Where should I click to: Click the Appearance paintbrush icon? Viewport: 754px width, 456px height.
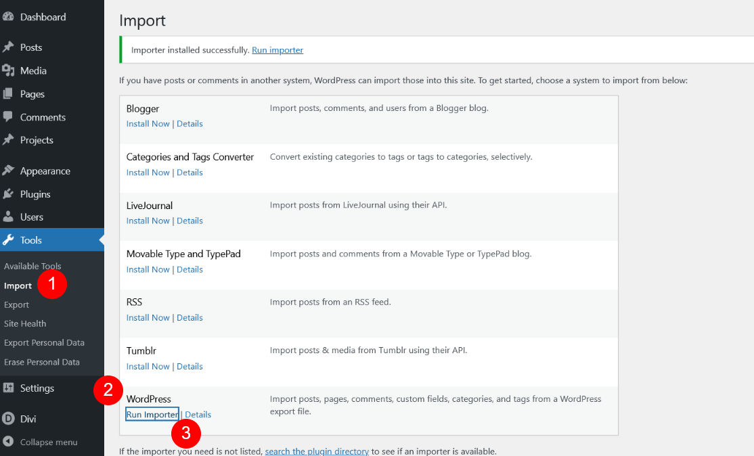pyautogui.click(x=8, y=170)
